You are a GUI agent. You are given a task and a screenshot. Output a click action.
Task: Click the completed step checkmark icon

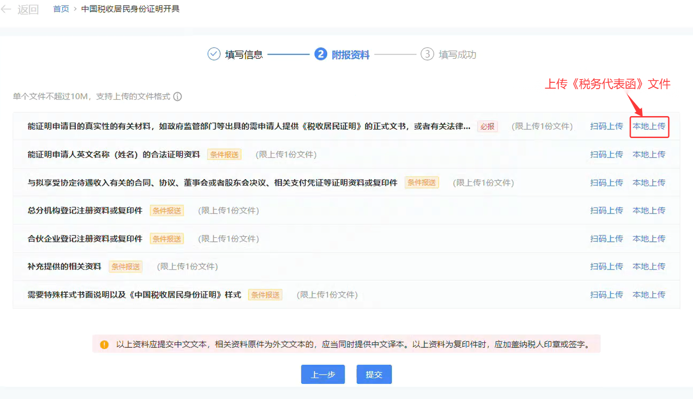coord(214,54)
